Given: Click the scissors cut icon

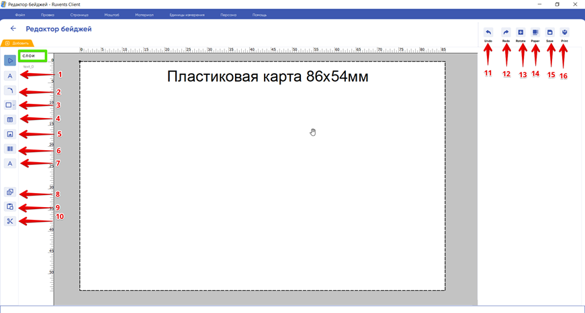Looking at the screenshot, I should [10, 221].
